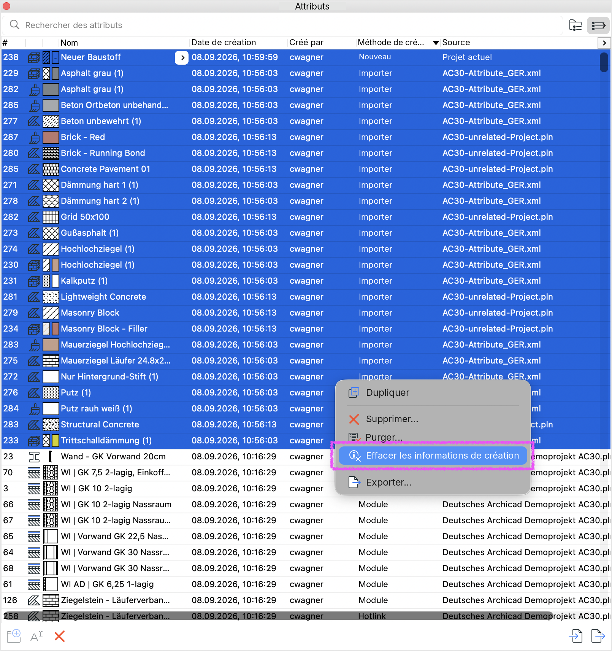This screenshot has height=651, width=612.
Task: Click the Mauerziegel Hochlochzieg... tan swatch
Action: tap(51, 345)
